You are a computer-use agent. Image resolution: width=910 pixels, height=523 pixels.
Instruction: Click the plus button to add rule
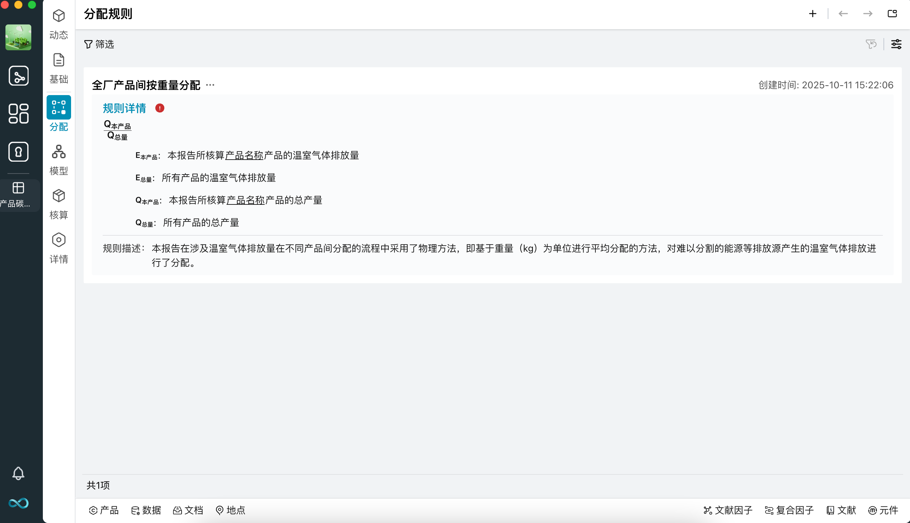coord(812,14)
